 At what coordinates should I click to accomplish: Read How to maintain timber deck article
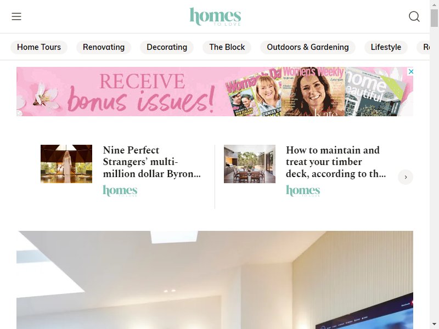(336, 162)
